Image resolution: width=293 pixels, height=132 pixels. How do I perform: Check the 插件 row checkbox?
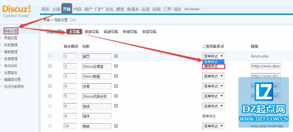(x=50, y=116)
